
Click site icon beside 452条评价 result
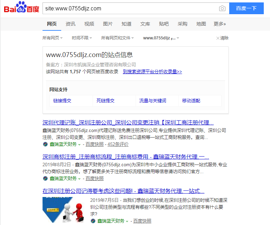(x=45, y=144)
